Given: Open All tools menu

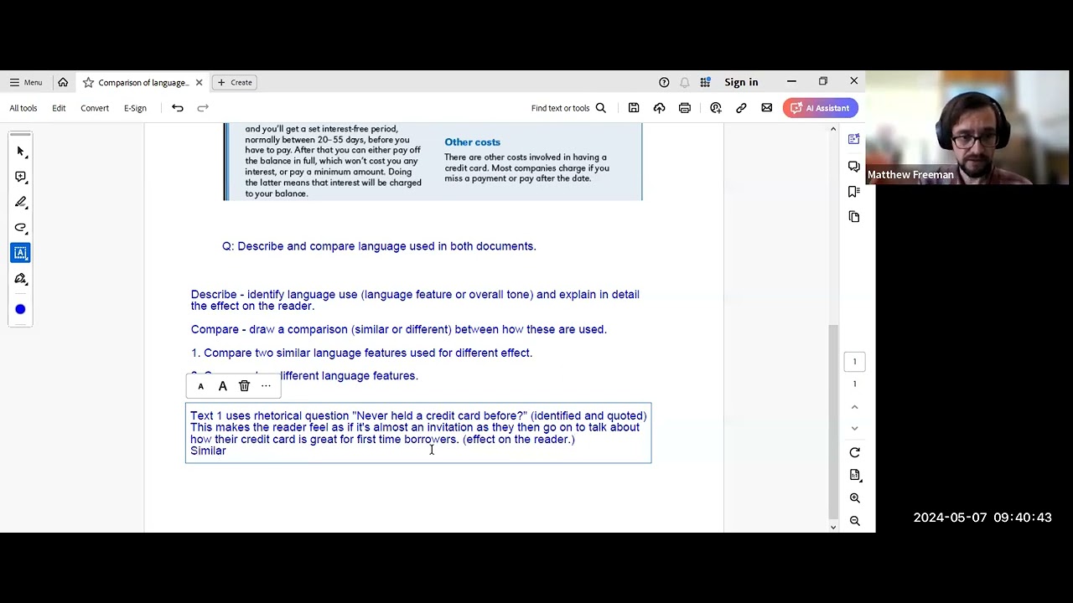Looking at the screenshot, I should click(23, 108).
